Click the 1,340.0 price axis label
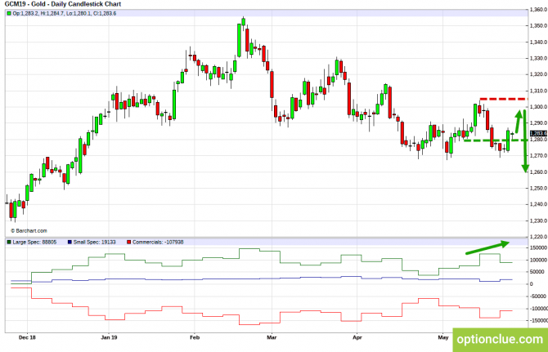Viewport: 548px width, 352px height. [x=538, y=42]
